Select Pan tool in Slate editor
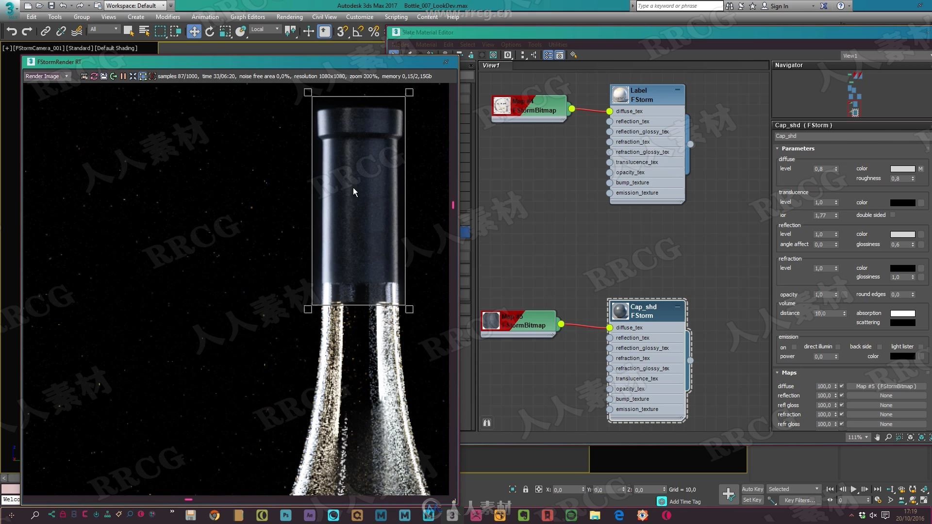Image resolution: width=932 pixels, height=524 pixels. (877, 437)
